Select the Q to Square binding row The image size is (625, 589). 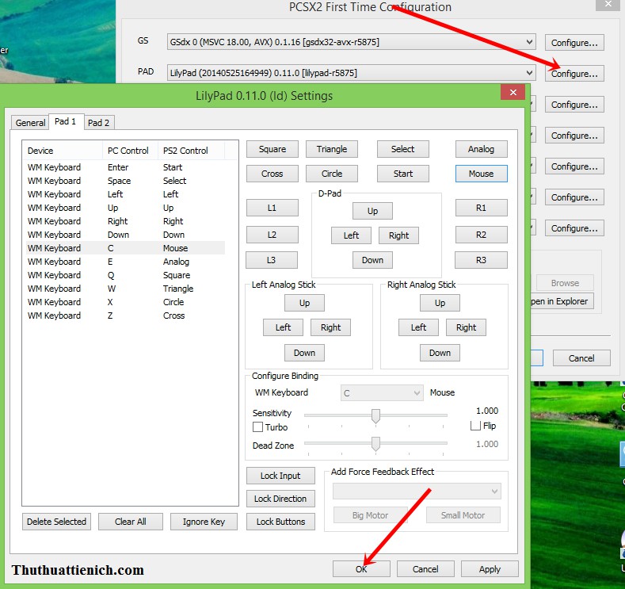pyautogui.click(x=125, y=275)
